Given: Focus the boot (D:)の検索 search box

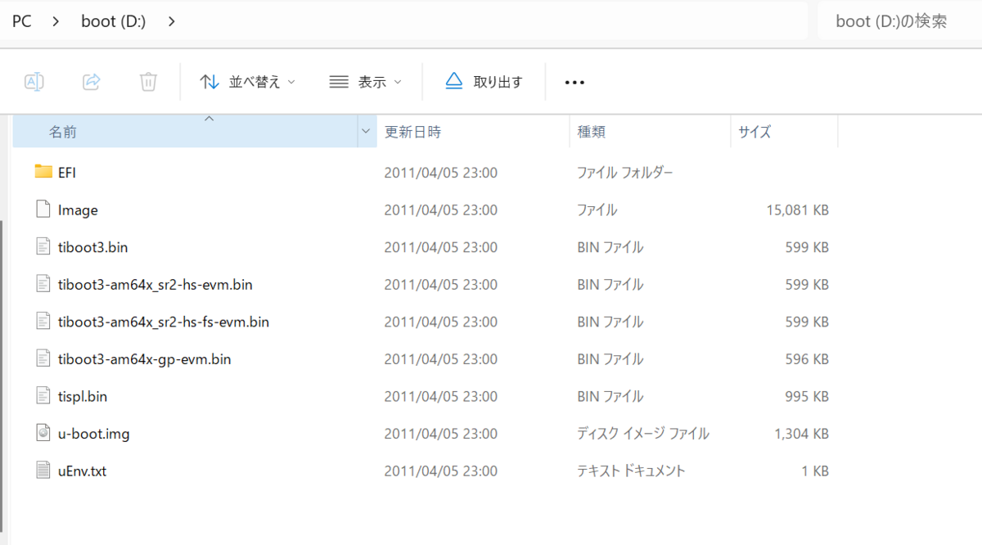Looking at the screenshot, I should pos(899,21).
